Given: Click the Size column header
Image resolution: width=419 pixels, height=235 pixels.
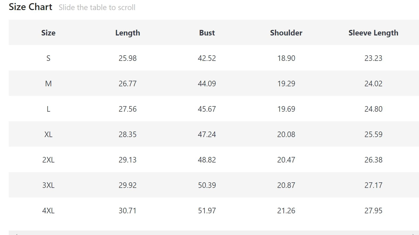Looking at the screenshot, I should (x=48, y=33).
